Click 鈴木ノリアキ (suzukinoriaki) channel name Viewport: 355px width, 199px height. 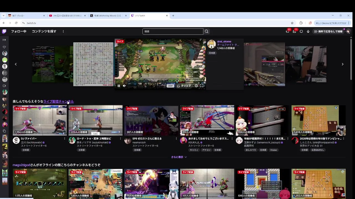coord(93,142)
